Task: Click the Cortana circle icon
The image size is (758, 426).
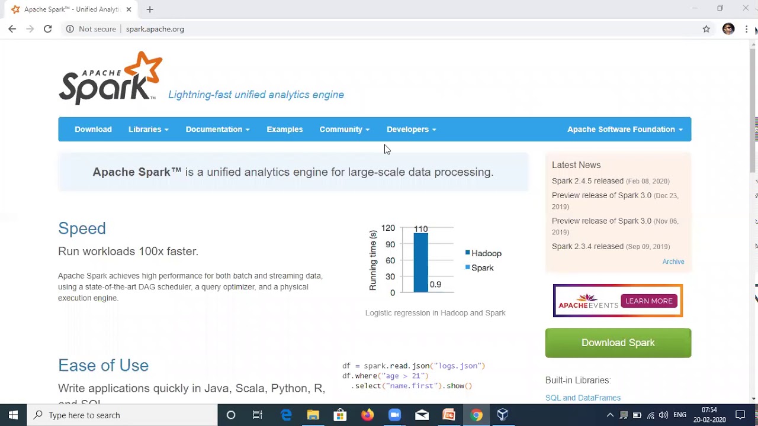Action: [x=231, y=415]
